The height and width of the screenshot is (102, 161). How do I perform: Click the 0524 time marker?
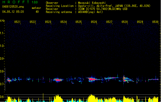point(63,22)
